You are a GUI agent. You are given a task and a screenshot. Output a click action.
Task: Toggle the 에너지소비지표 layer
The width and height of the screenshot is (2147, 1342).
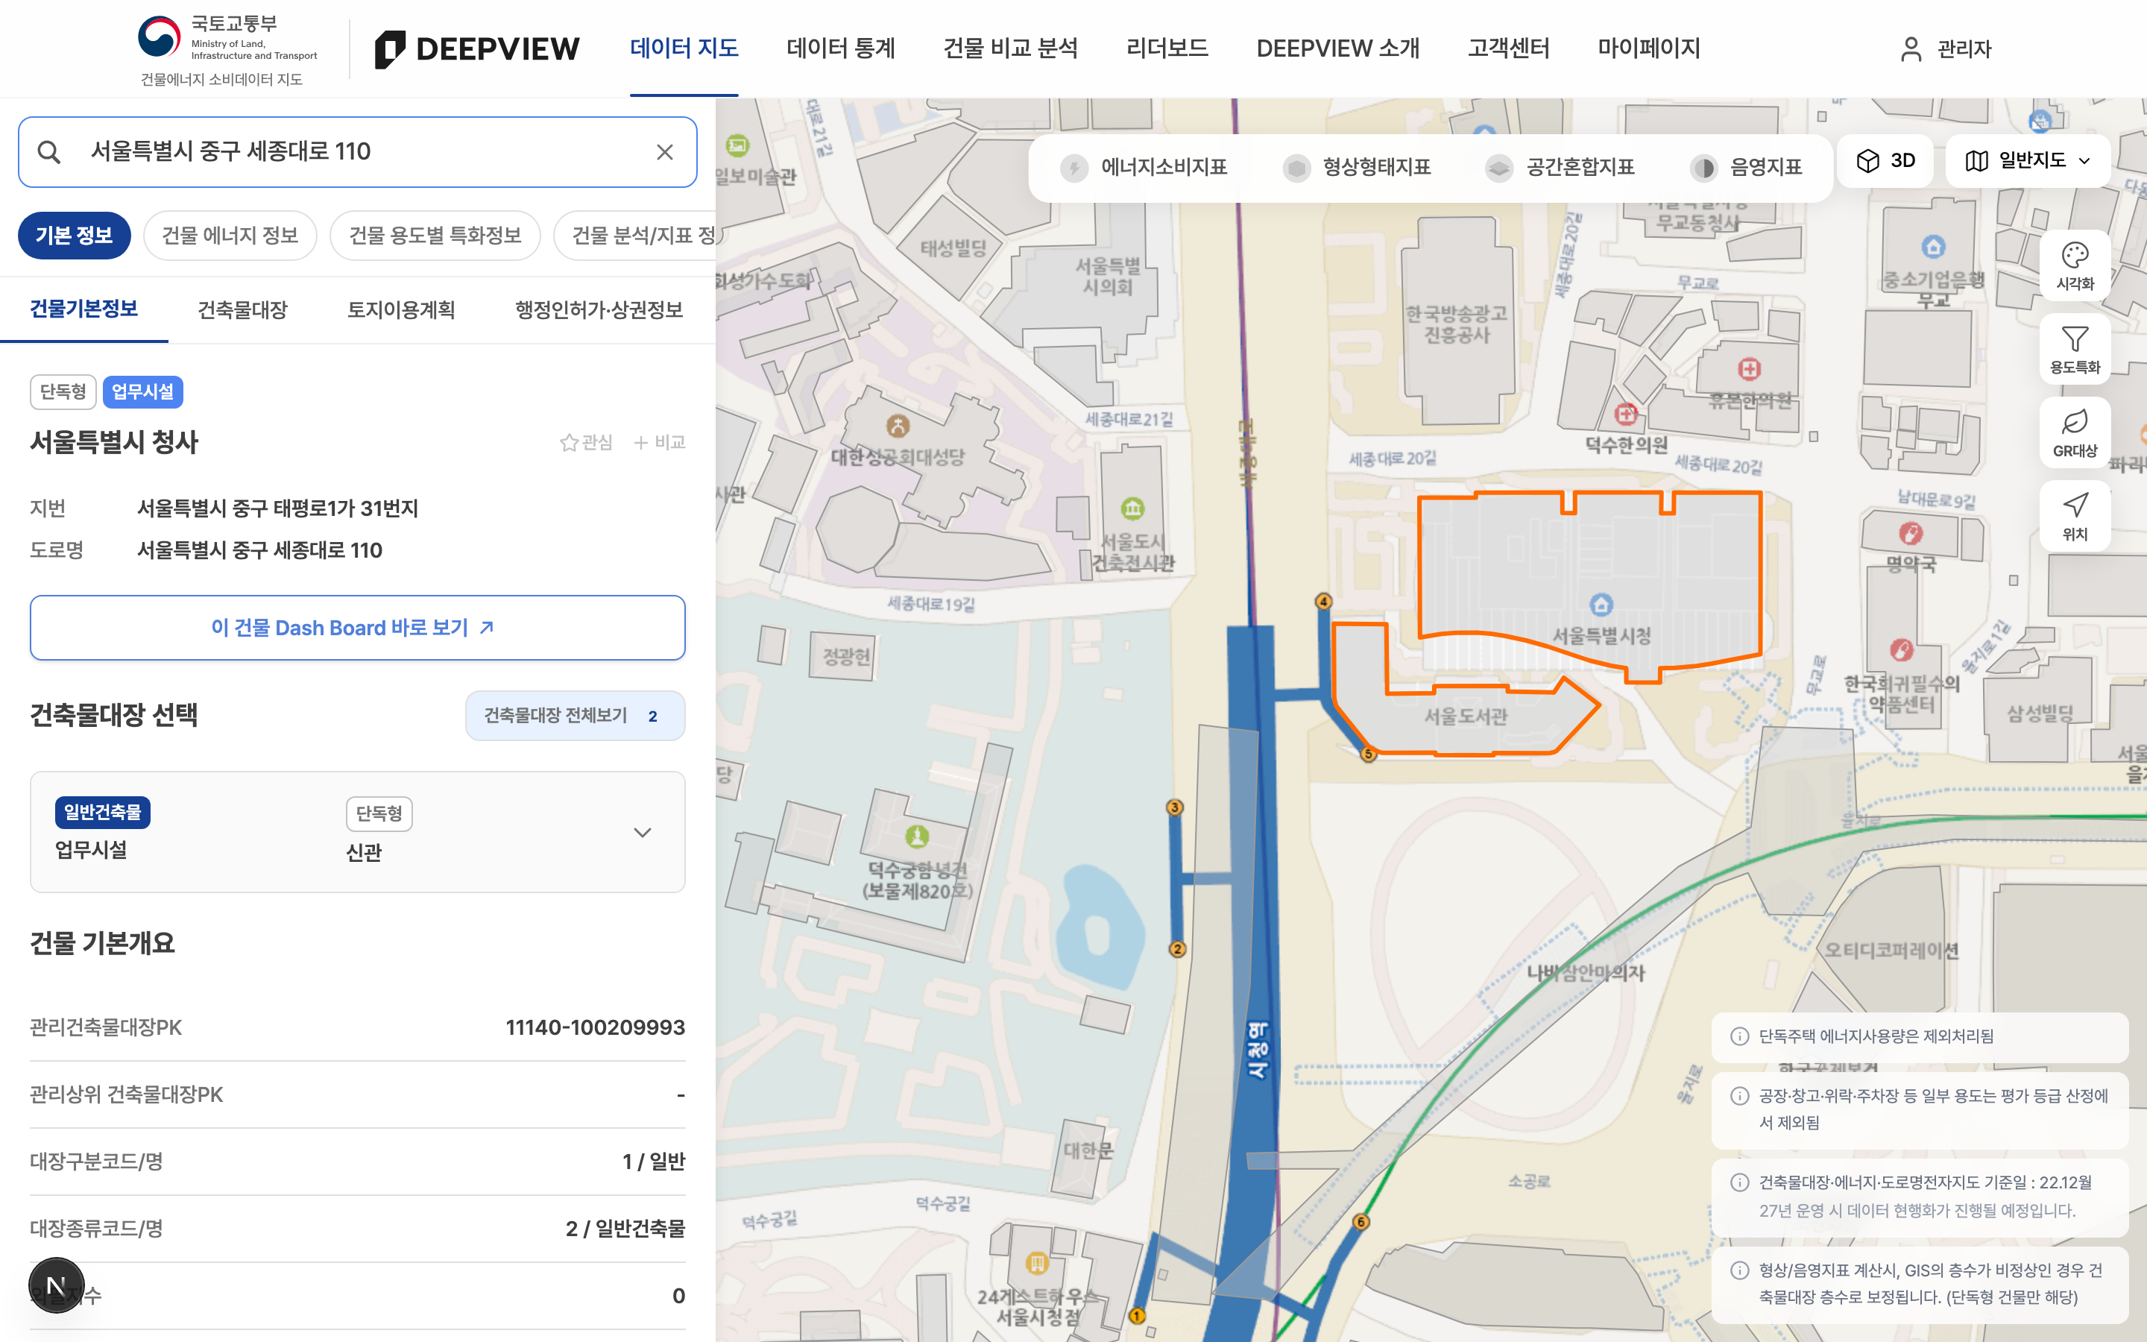[1144, 167]
